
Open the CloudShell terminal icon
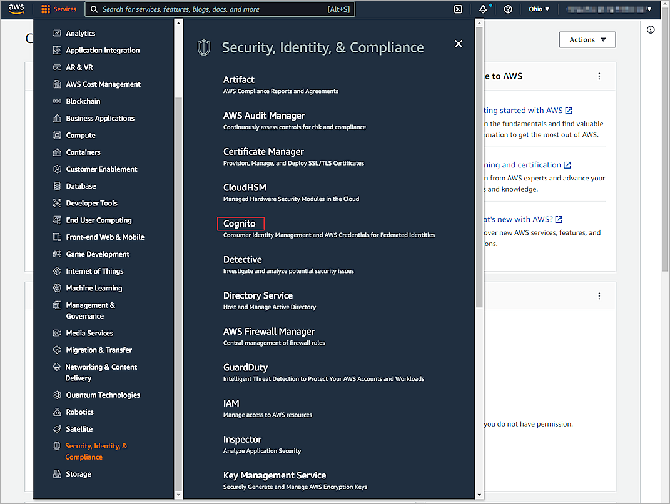458,9
